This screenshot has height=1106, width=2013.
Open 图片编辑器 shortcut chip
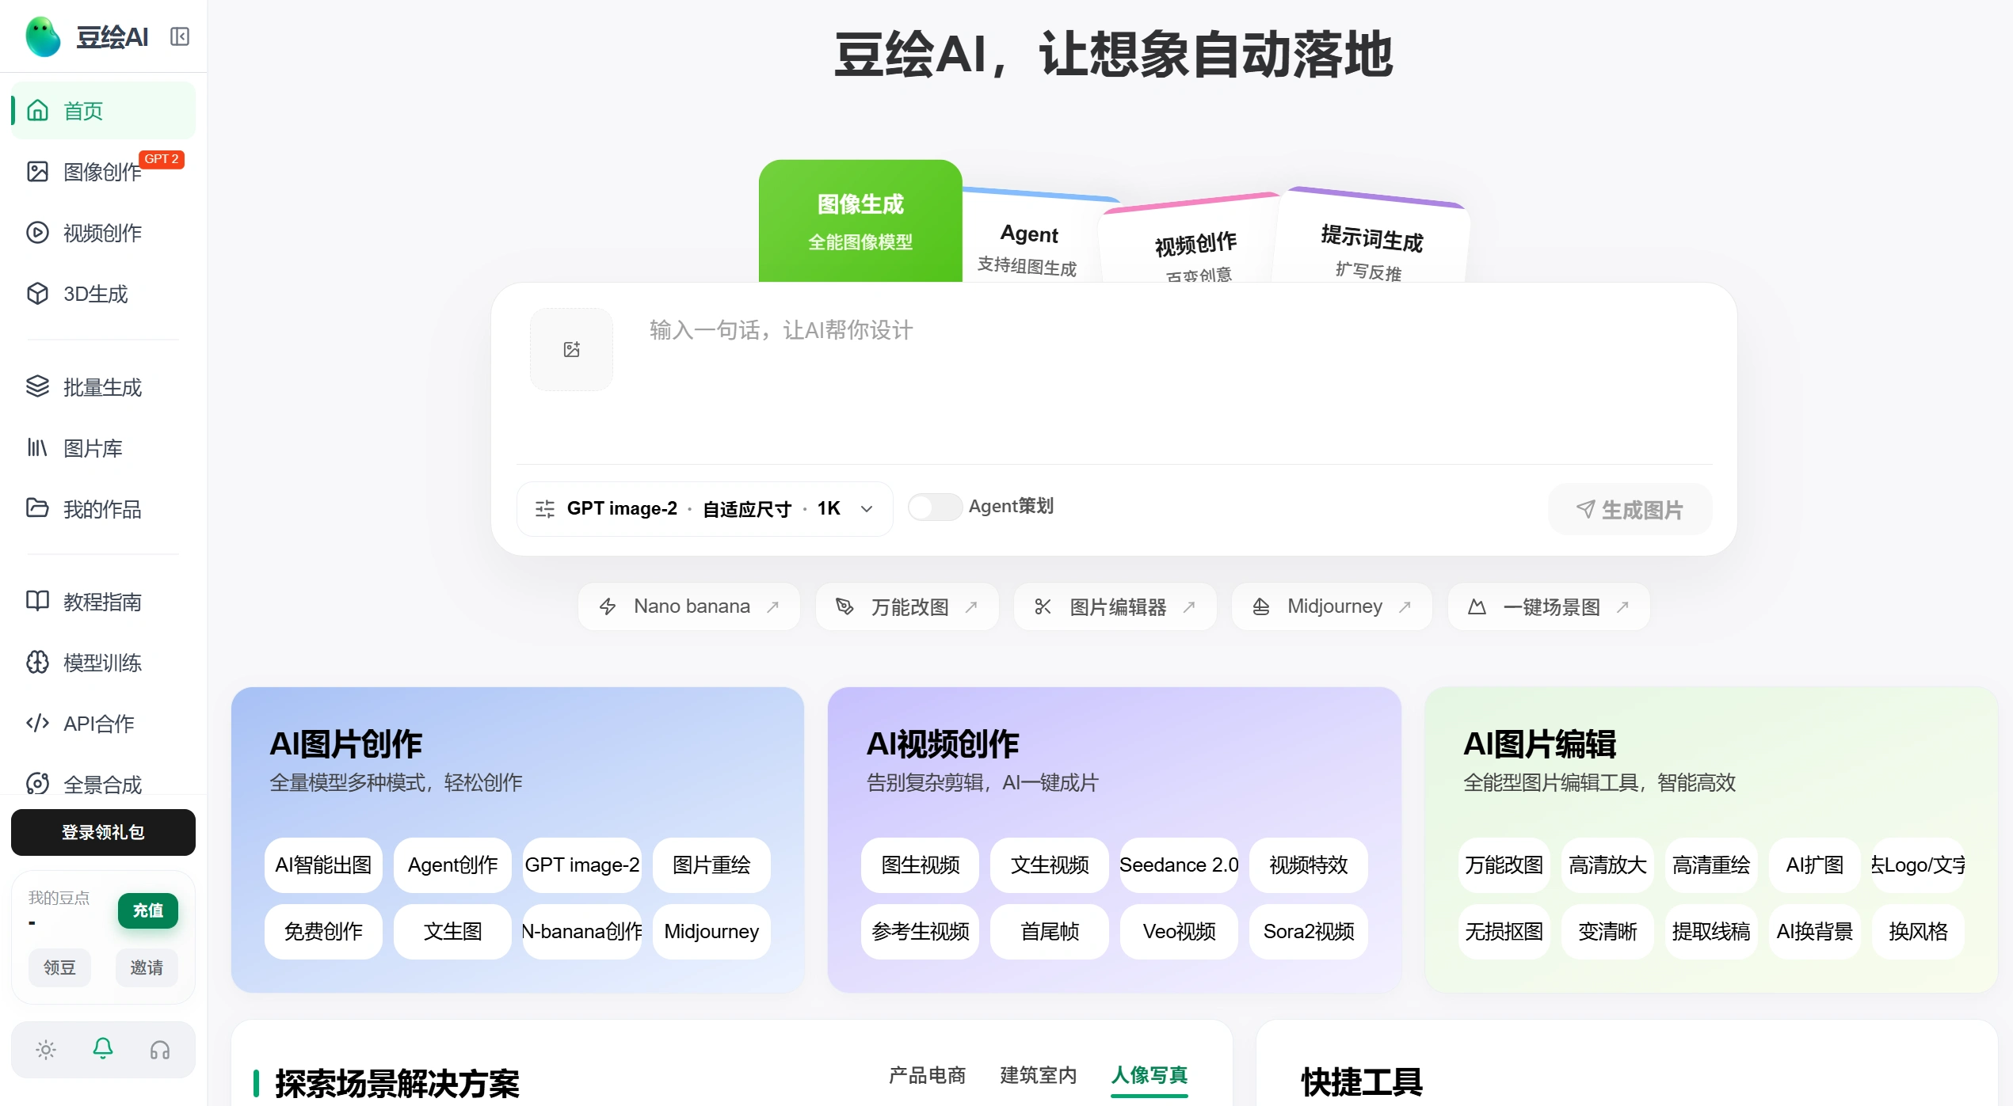pyautogui.click(x=1115, y=606)
